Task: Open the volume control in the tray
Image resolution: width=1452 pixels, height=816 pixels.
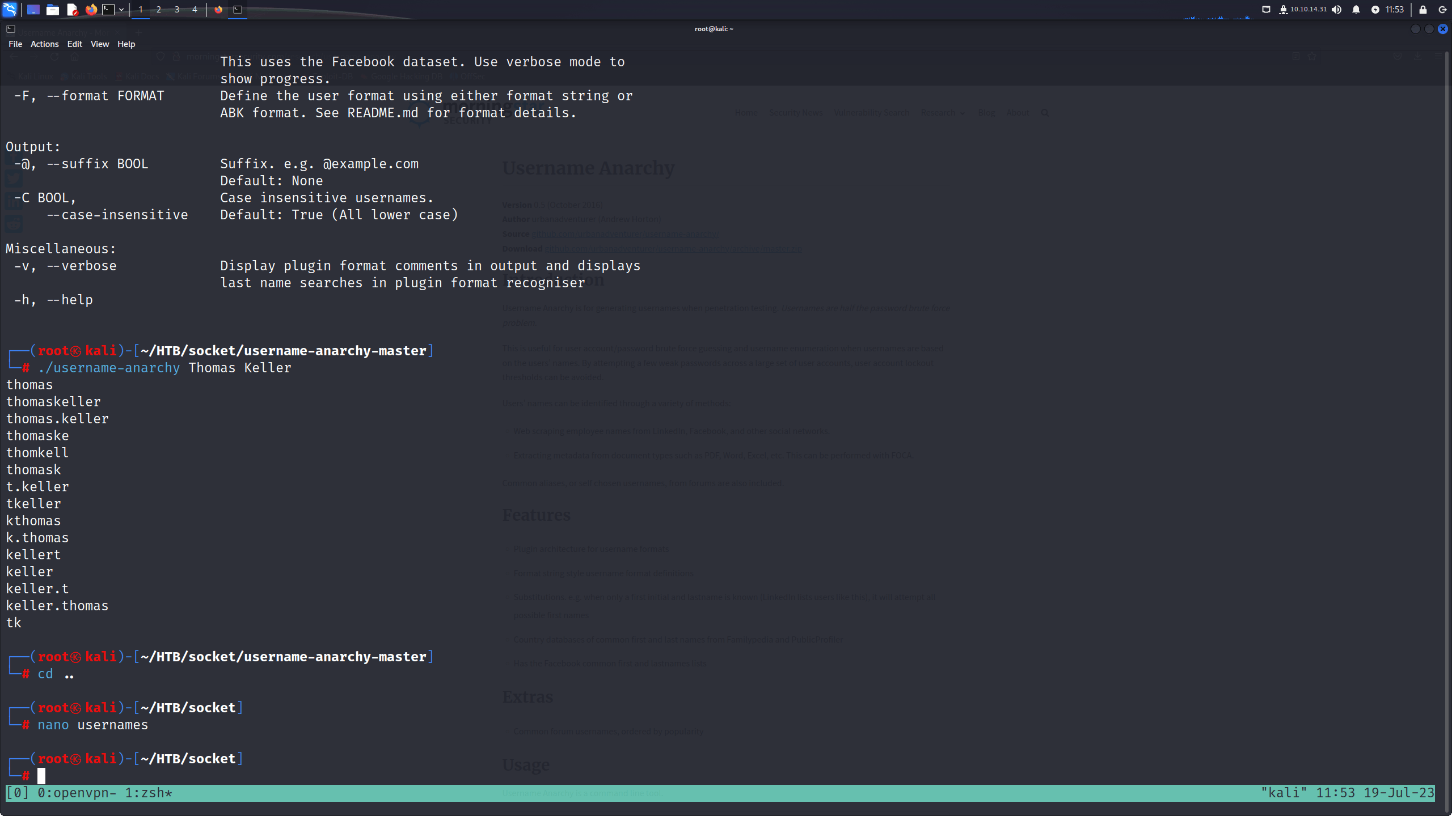Action: pos(1337,10)
